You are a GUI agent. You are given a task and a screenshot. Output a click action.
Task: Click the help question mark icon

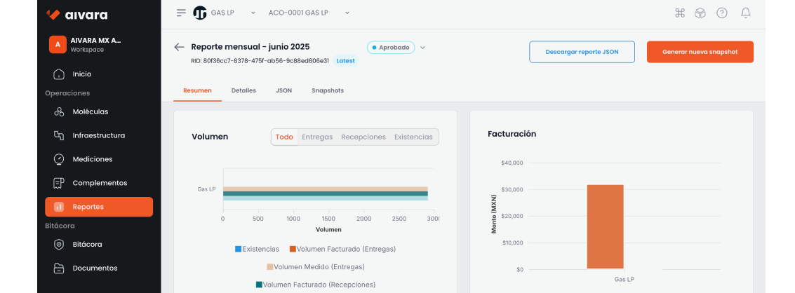tap(722, 13)
